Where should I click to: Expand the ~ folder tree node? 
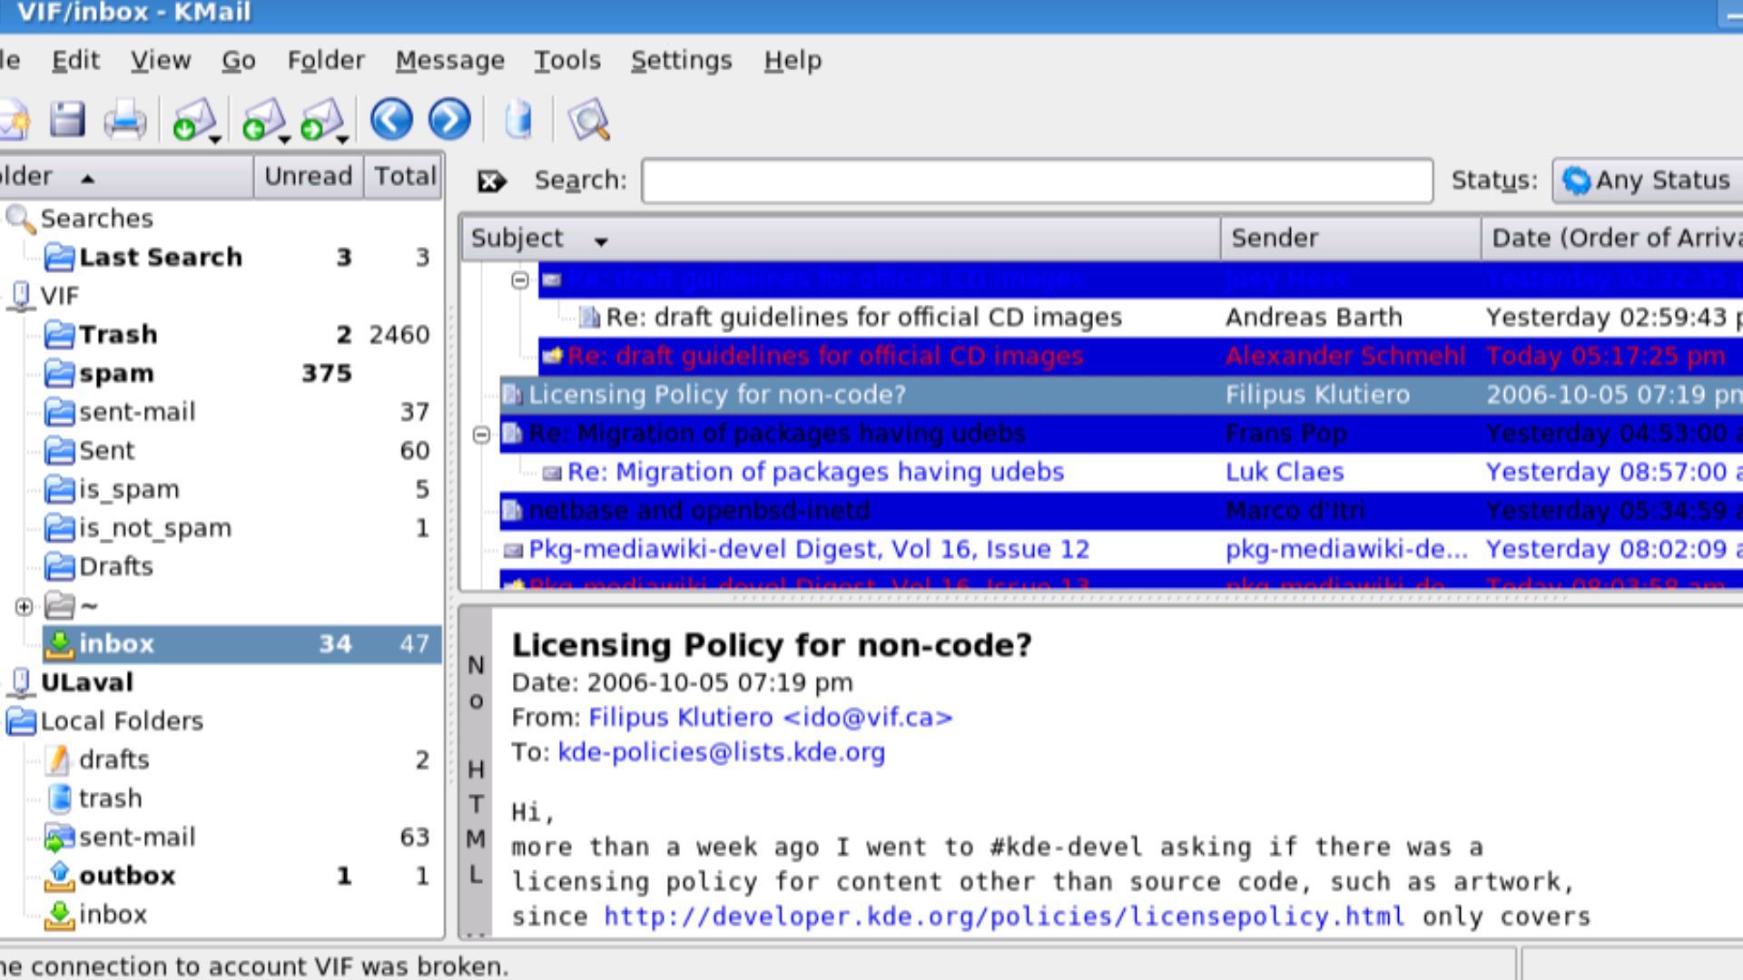(25, 606)
